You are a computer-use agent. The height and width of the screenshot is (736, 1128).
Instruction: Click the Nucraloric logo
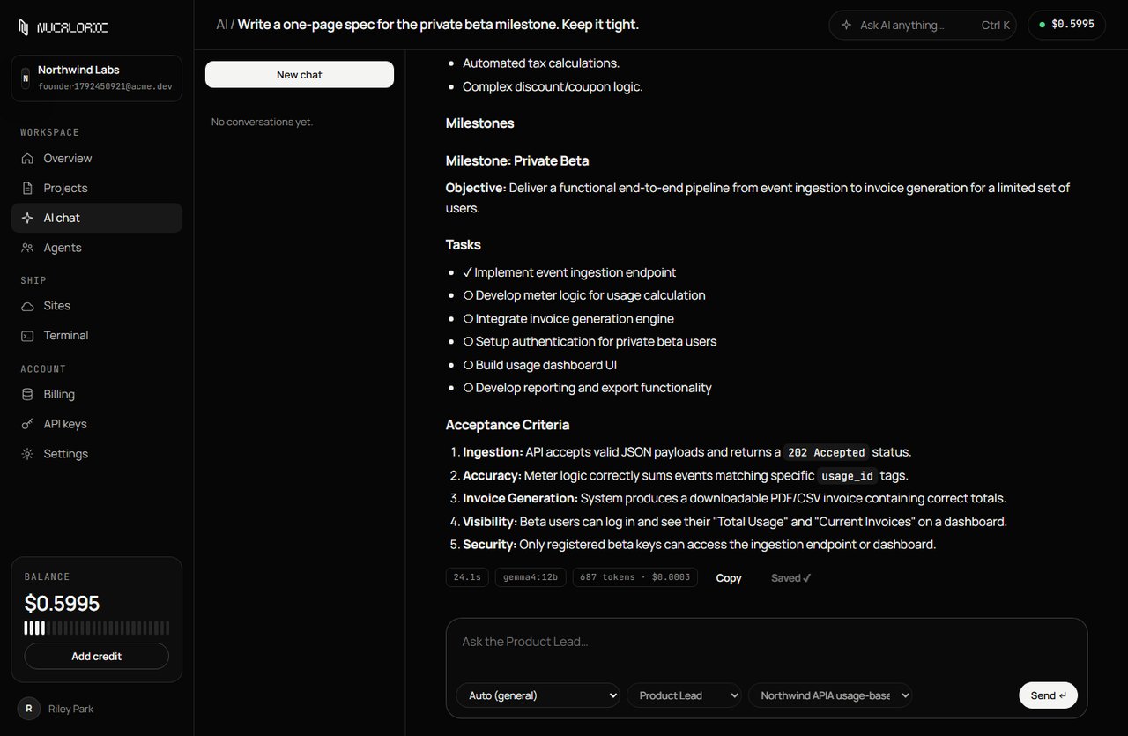click(x=63, y=27)
